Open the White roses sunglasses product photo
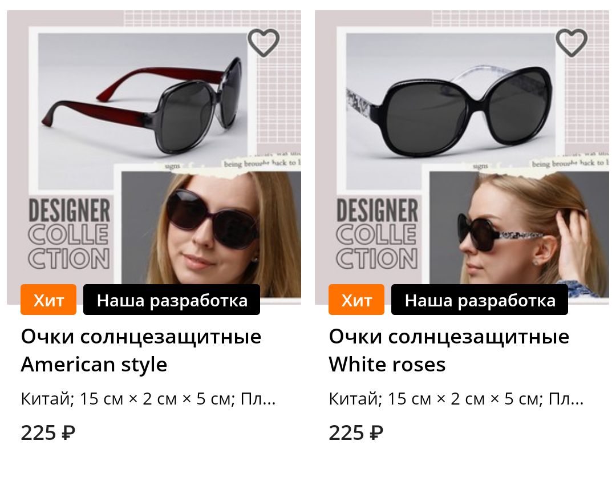This screenshot has height=481, width=616. (462, 157)
